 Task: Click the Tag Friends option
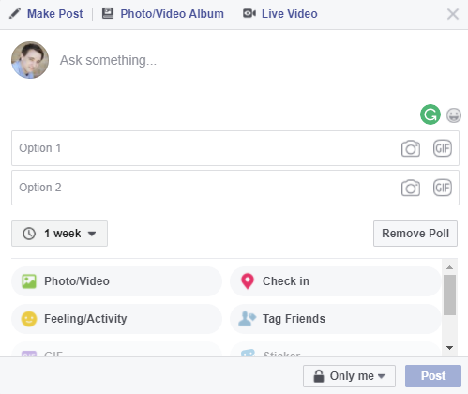tap(336, 319)
